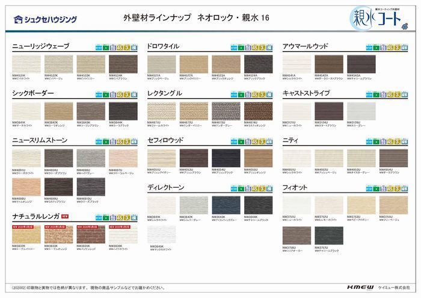The image size is (421, 298).
Task: Click the 45 badge in ニティ header
Action: pos(390,141)
